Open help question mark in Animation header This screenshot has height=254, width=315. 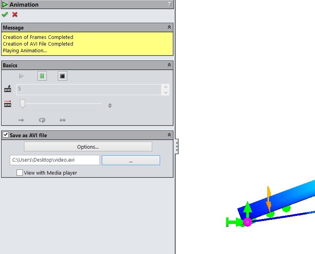click(x=169, y=4)
